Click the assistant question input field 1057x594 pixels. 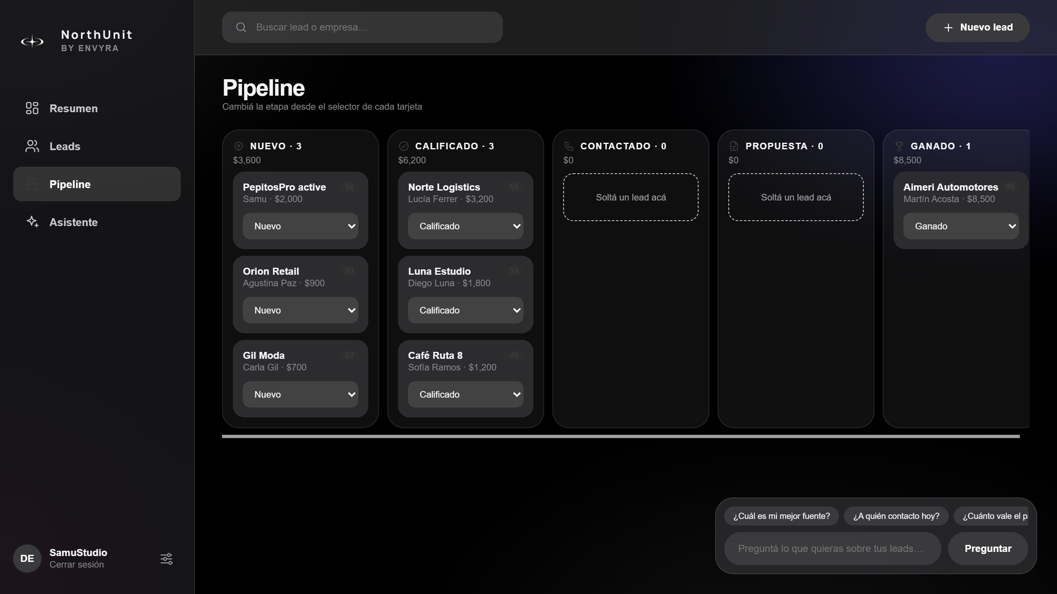(833, 549)
